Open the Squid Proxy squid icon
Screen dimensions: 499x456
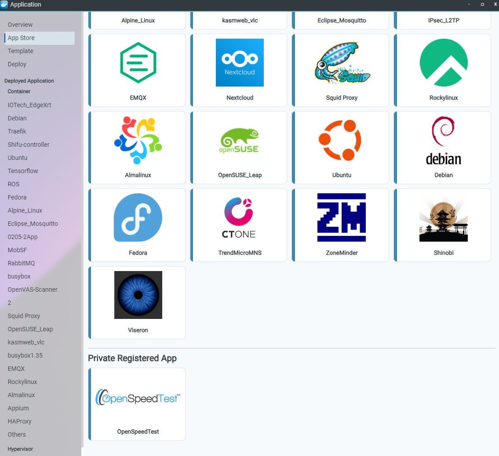click(x=342, y=63)
